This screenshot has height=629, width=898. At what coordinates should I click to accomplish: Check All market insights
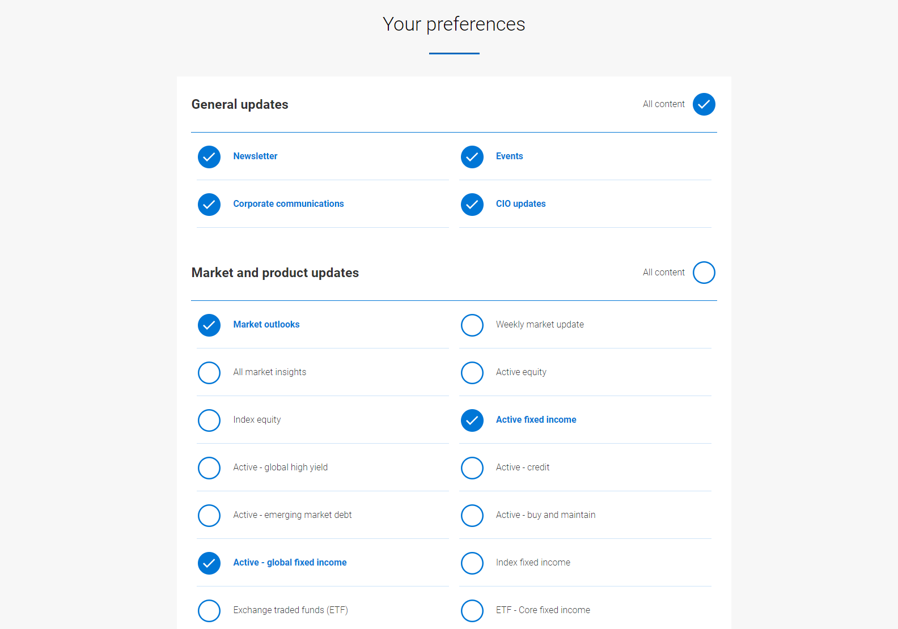209,373
